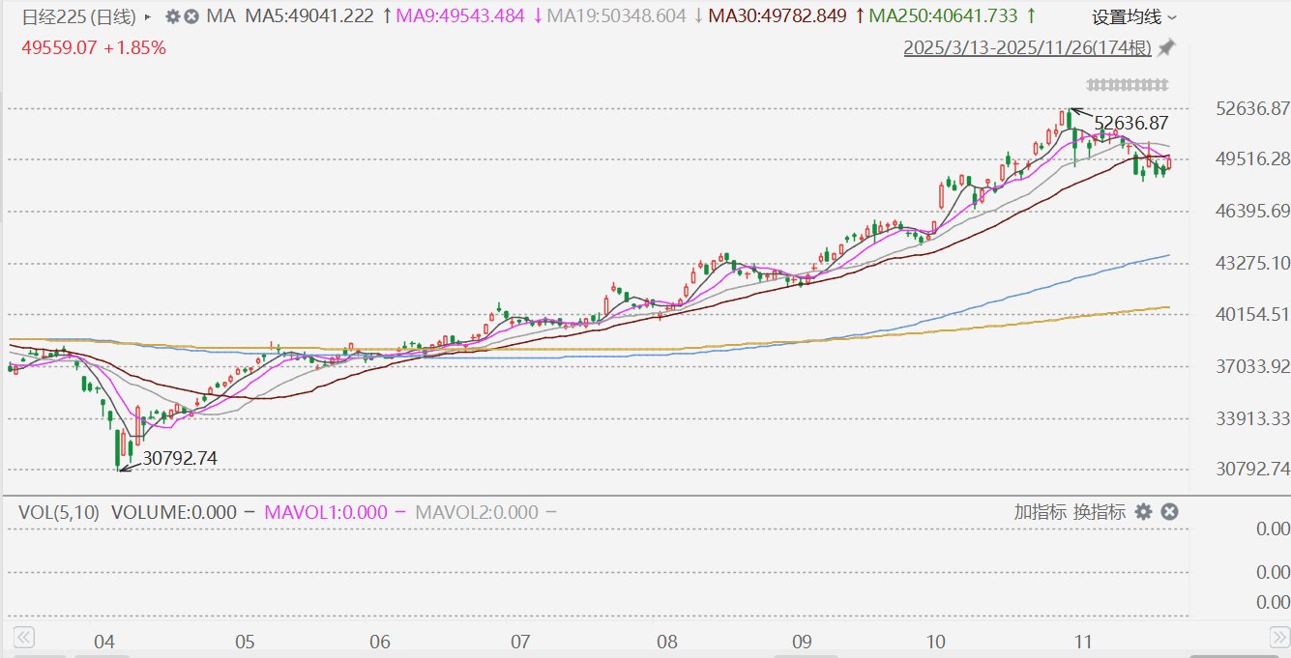The width and height of the screenshot is (1291, 658).
Task: Expand the 日经225 (日线) period arrow
Action: [x=147, y=16]
